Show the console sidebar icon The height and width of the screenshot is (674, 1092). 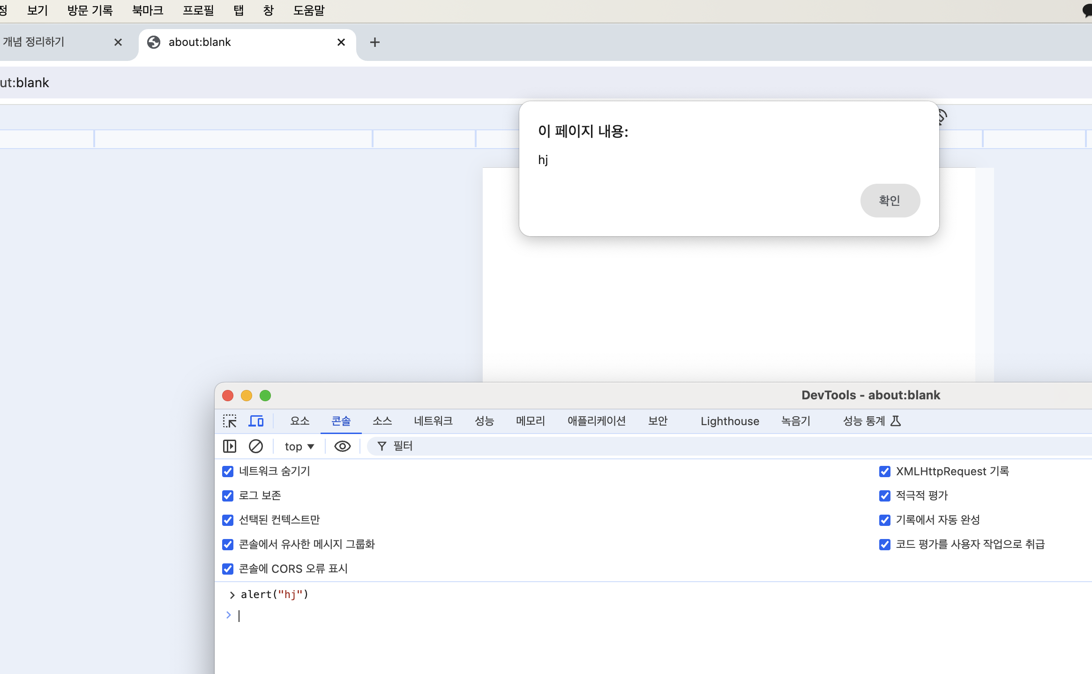(230, 446)
